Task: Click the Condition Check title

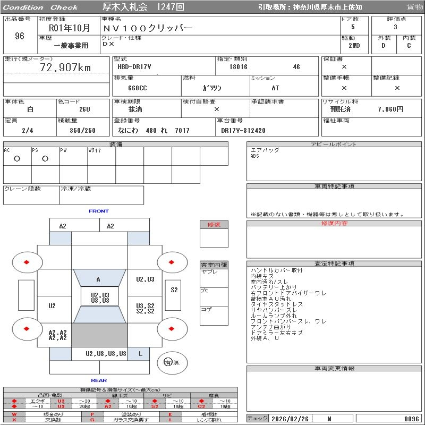Action: (x=40, y=7)
